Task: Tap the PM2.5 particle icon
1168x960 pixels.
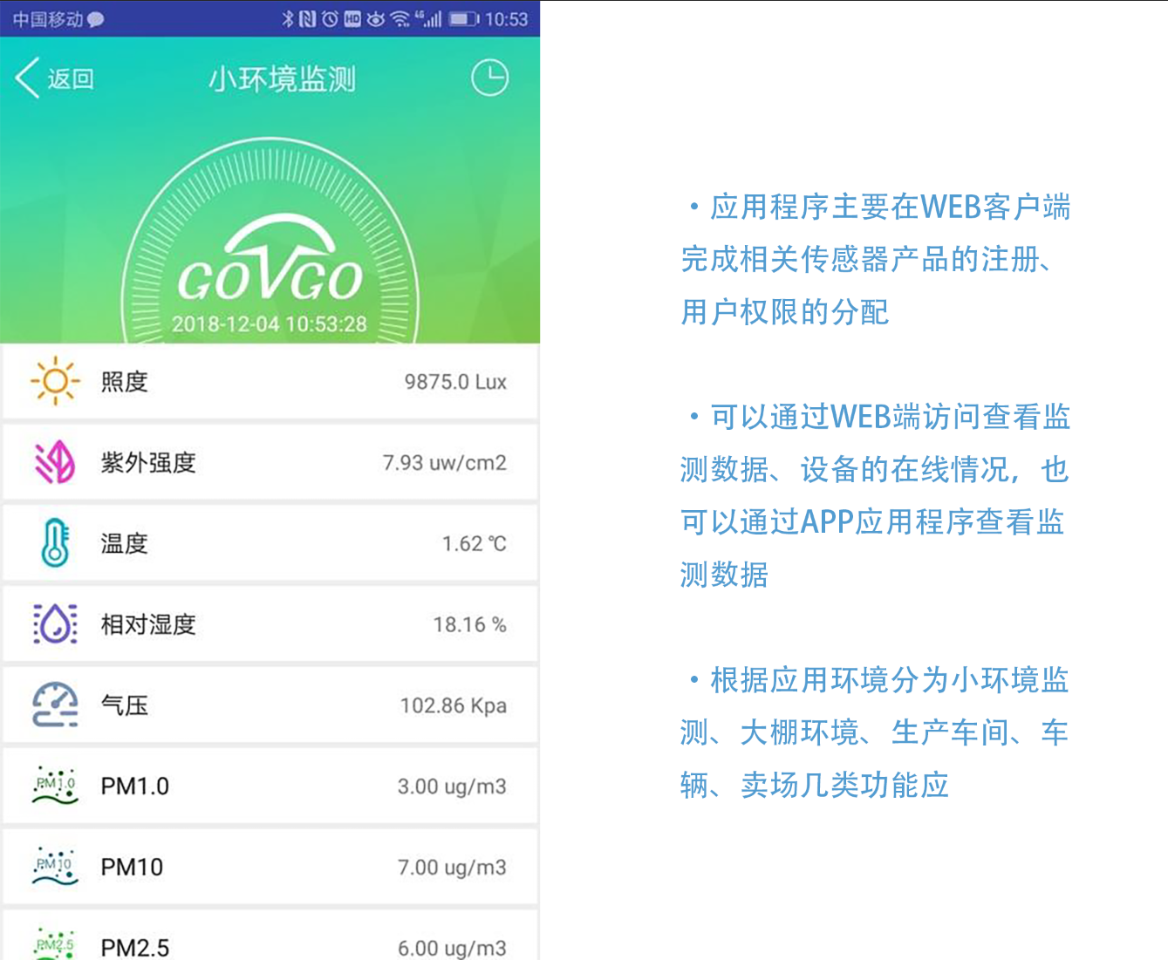Action: [55, 945]
